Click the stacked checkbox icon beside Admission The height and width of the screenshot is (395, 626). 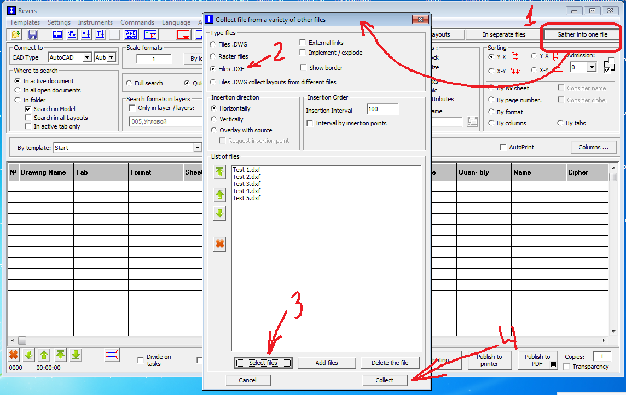609,65
